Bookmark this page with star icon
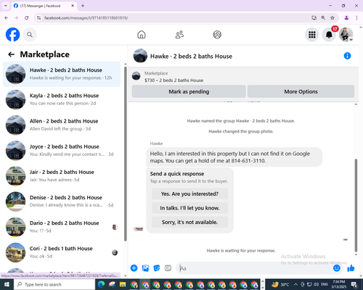The height and width of the screenshot is (290, 363). (x=333, y=18)
